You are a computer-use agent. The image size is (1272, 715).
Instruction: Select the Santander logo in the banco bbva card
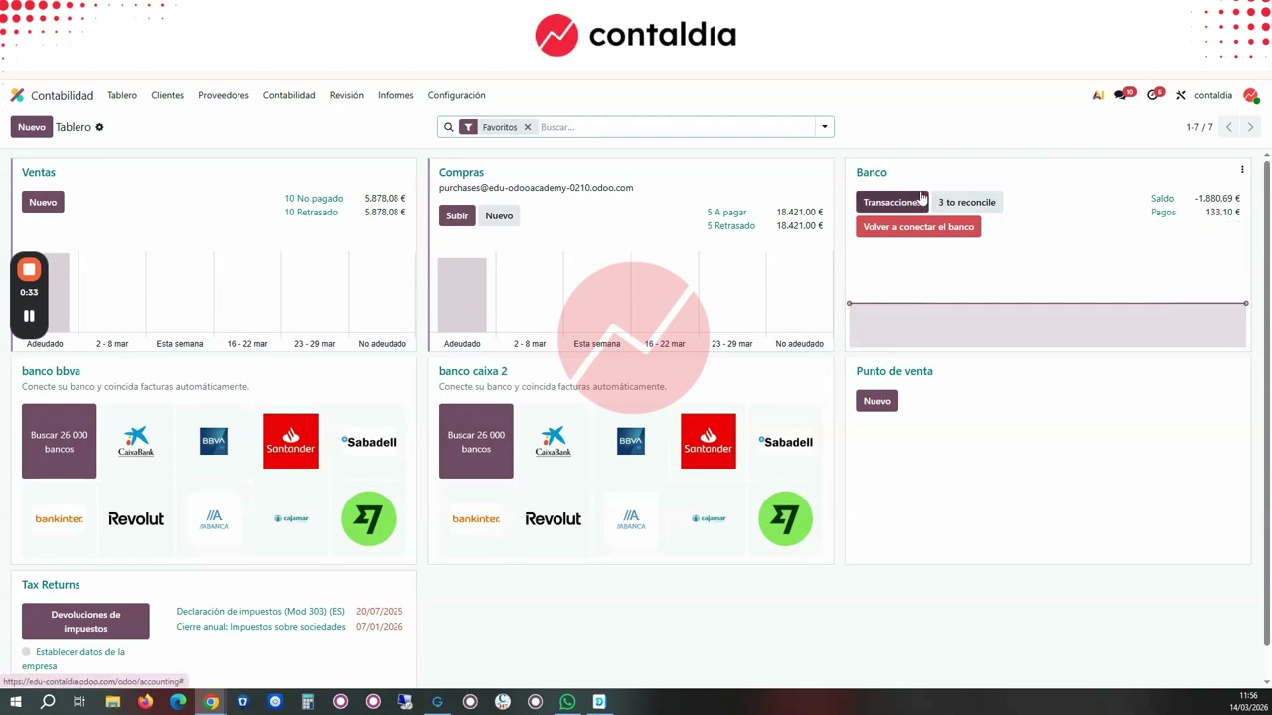point(291,441)
